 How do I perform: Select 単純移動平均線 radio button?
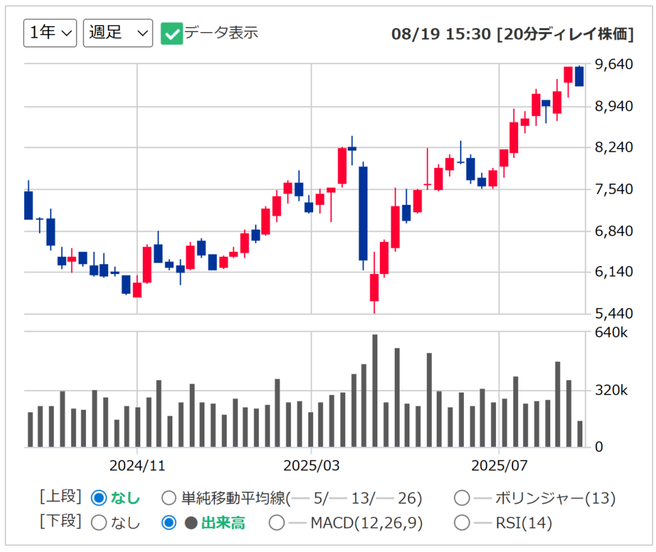(x=168, y=498)
